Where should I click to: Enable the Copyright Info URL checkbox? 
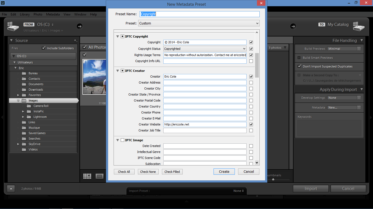coord(251,61)
